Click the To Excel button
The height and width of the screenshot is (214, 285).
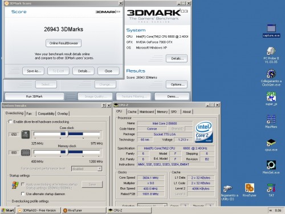click(x=58, y=71)
